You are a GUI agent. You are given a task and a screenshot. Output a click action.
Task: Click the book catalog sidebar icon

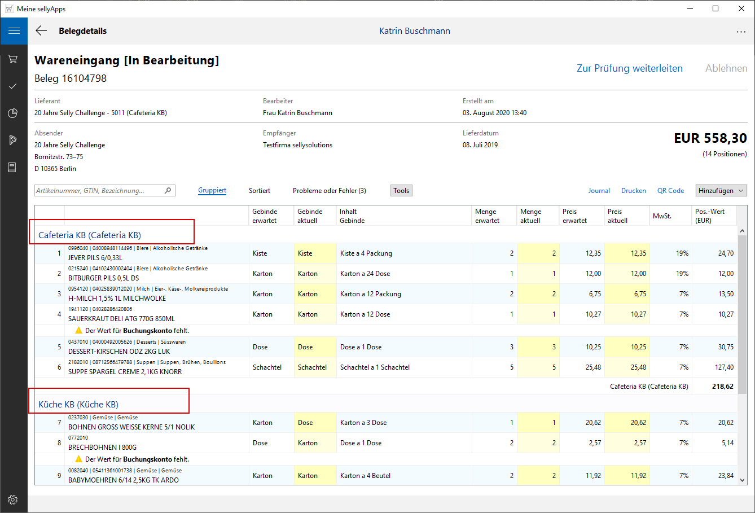13,167
